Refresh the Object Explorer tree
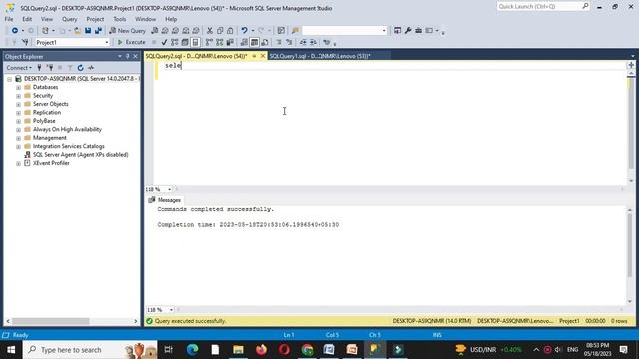The width and height of the screenshot is (639, 359). coord(80,68)
